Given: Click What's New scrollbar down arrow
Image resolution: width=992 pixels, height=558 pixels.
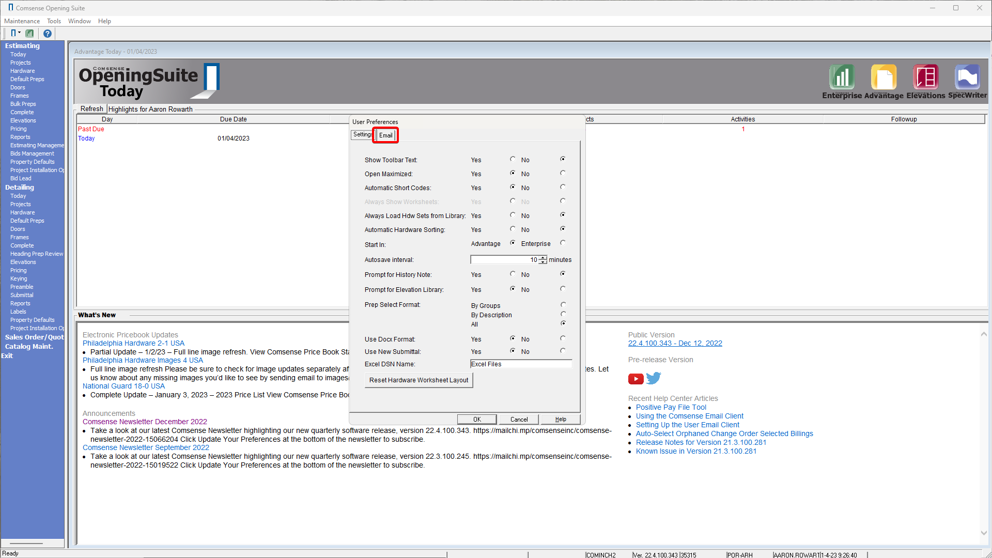Looking at the screenshot, I should [x=984, y=533].
